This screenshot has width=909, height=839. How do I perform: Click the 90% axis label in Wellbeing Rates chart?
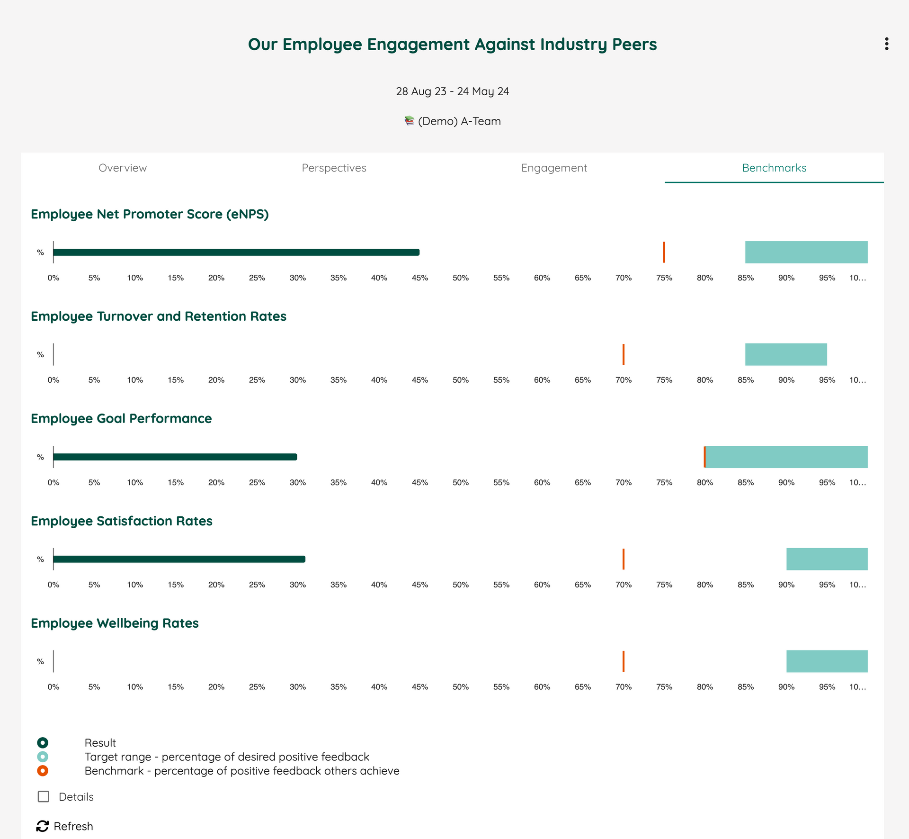coord(786,687)
